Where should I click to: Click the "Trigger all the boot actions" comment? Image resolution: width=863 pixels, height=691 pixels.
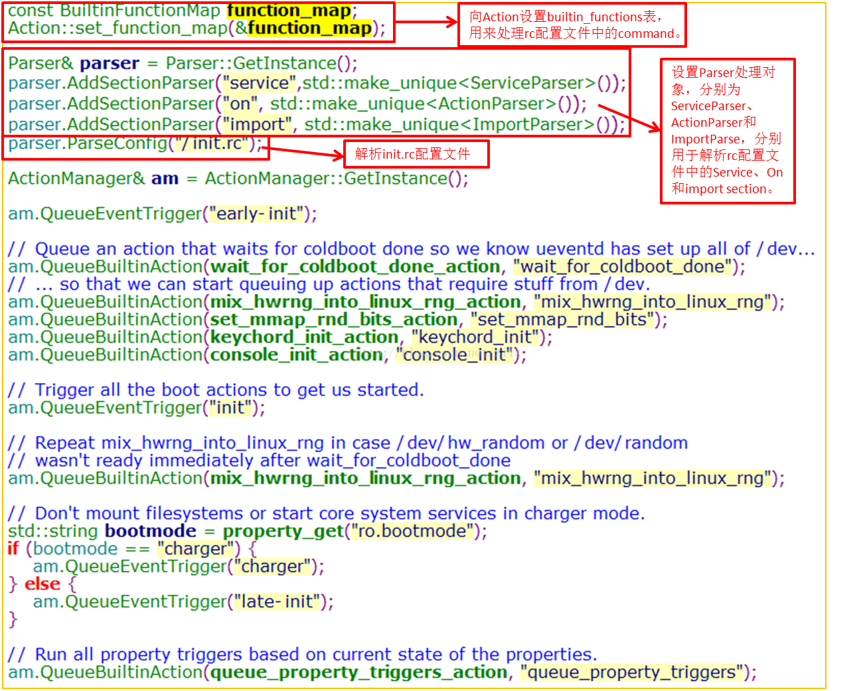point(216,390)
